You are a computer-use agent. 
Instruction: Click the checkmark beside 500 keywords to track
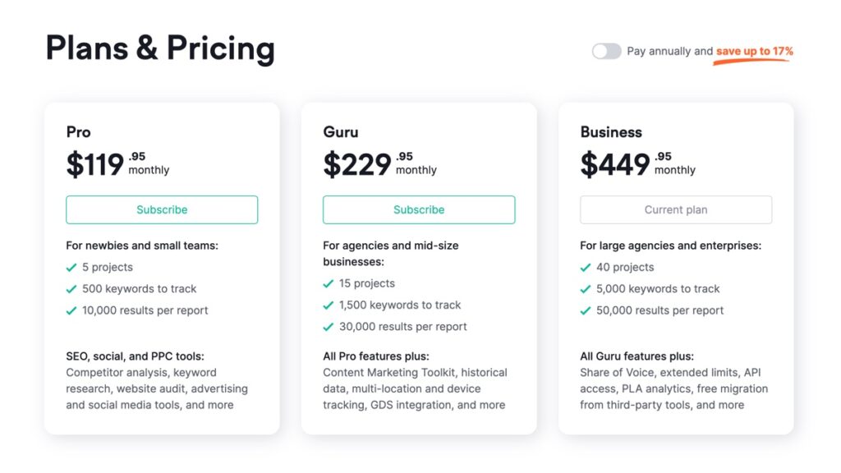71,289
